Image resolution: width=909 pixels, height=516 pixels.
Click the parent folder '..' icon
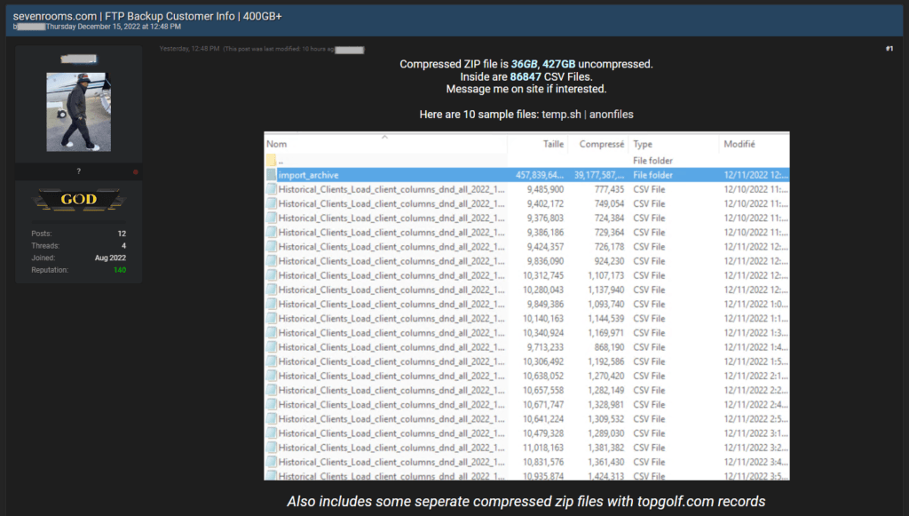272,161
